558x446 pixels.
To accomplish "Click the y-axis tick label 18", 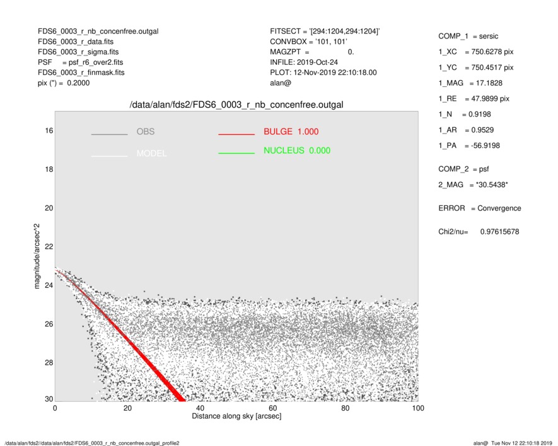I will 49,169.
